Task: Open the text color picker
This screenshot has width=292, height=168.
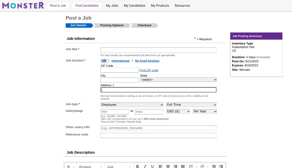Action: pos(69,166)
